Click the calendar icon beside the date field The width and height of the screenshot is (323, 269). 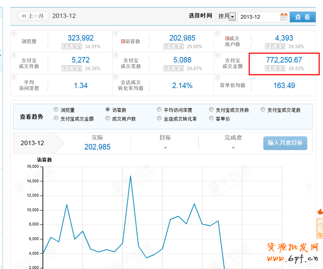[x=284, y=17]
